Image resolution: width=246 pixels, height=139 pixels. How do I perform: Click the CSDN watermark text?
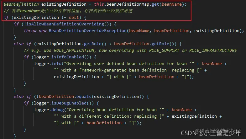coord(211,133)
